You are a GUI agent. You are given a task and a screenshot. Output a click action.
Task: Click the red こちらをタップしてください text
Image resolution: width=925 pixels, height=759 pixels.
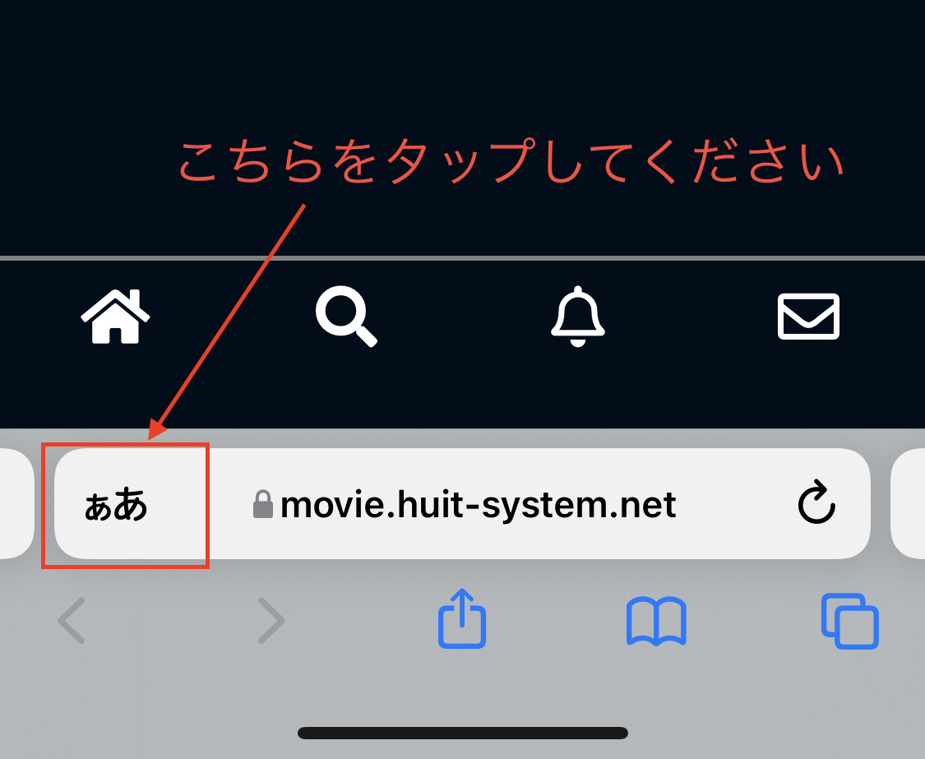pos(511,161)
